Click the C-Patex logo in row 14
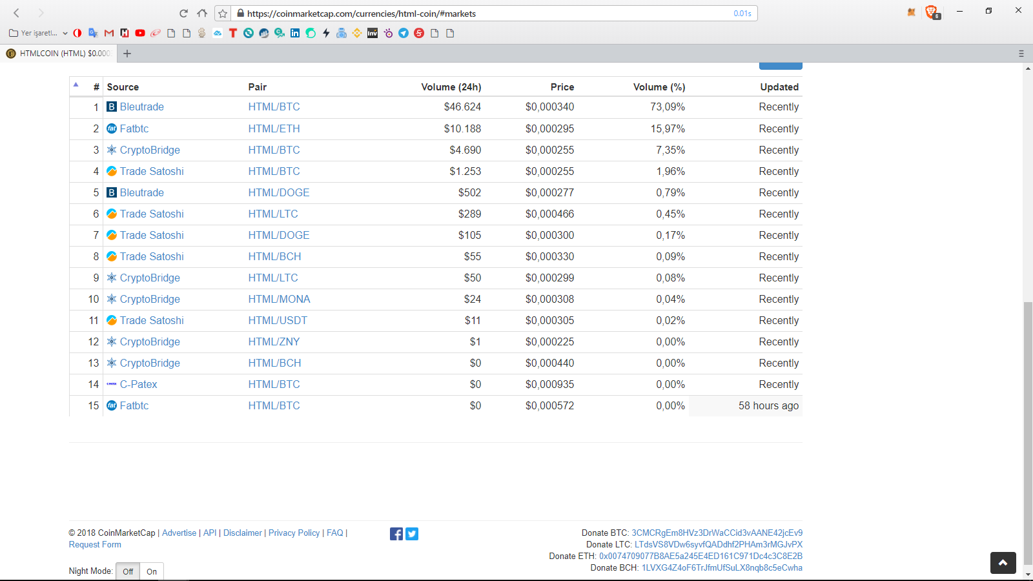This screenshot has width=1033, height=581. click(112, 385)
